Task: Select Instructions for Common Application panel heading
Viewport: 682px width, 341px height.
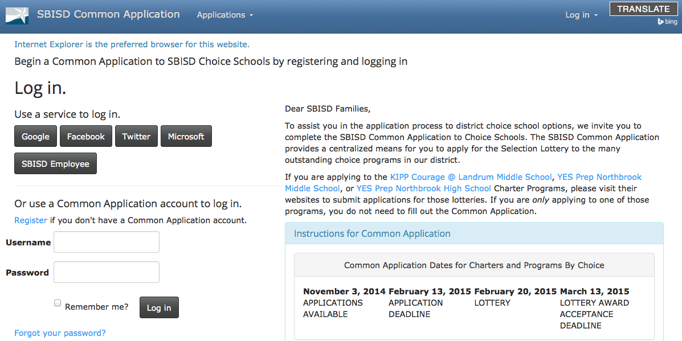Action: (372, 234)
